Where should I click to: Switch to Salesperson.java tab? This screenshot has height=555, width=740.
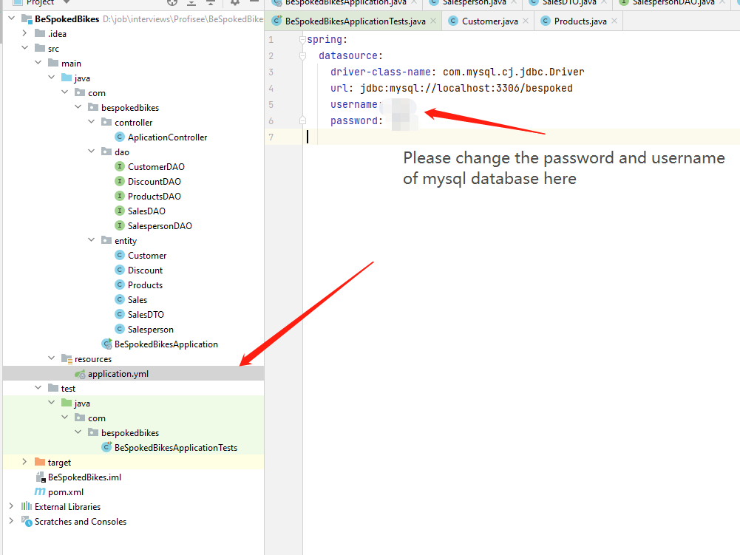474,2
